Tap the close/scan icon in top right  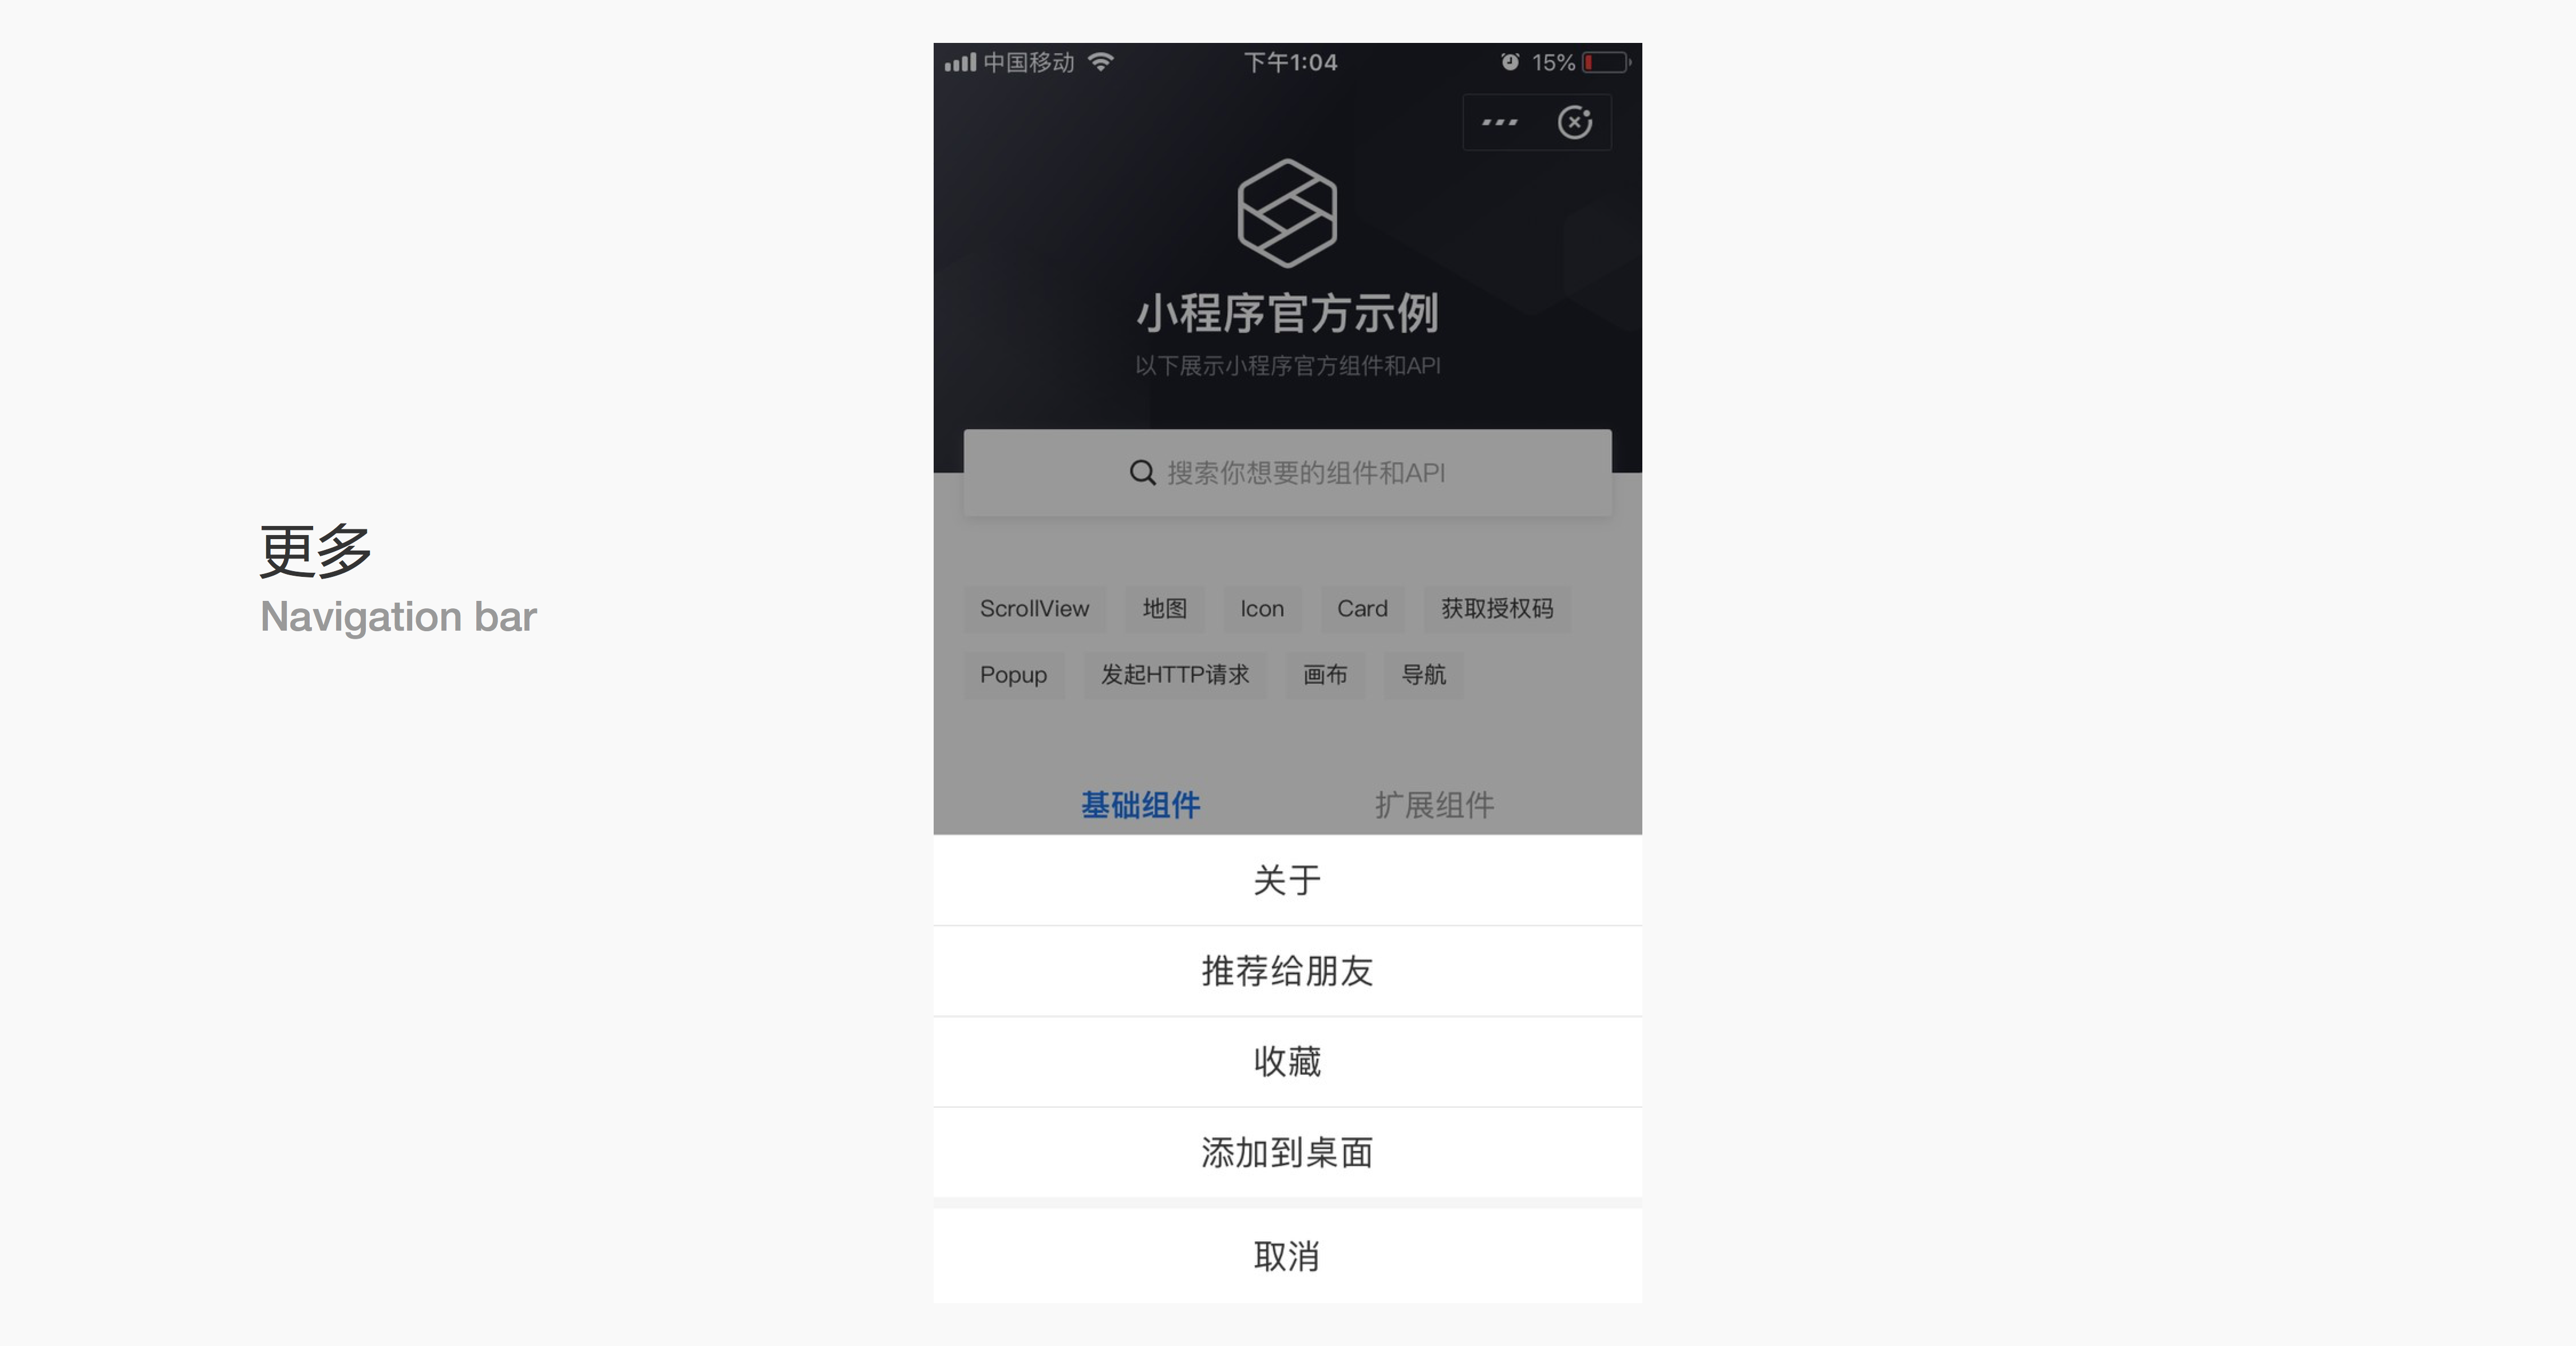point(1574,121)
